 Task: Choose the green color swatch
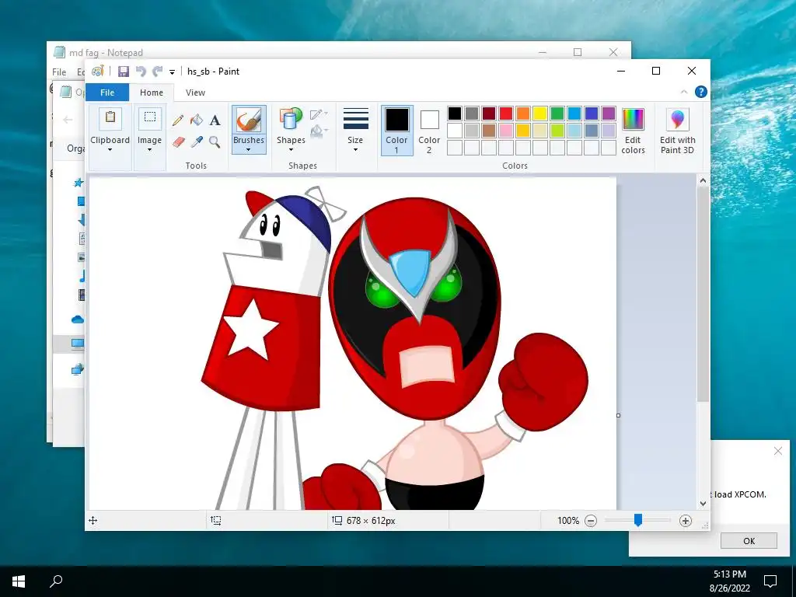click(x=557, y=113)
